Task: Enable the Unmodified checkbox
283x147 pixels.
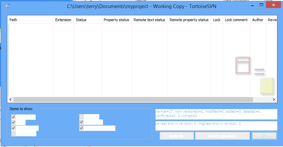Action: point(13,134)
